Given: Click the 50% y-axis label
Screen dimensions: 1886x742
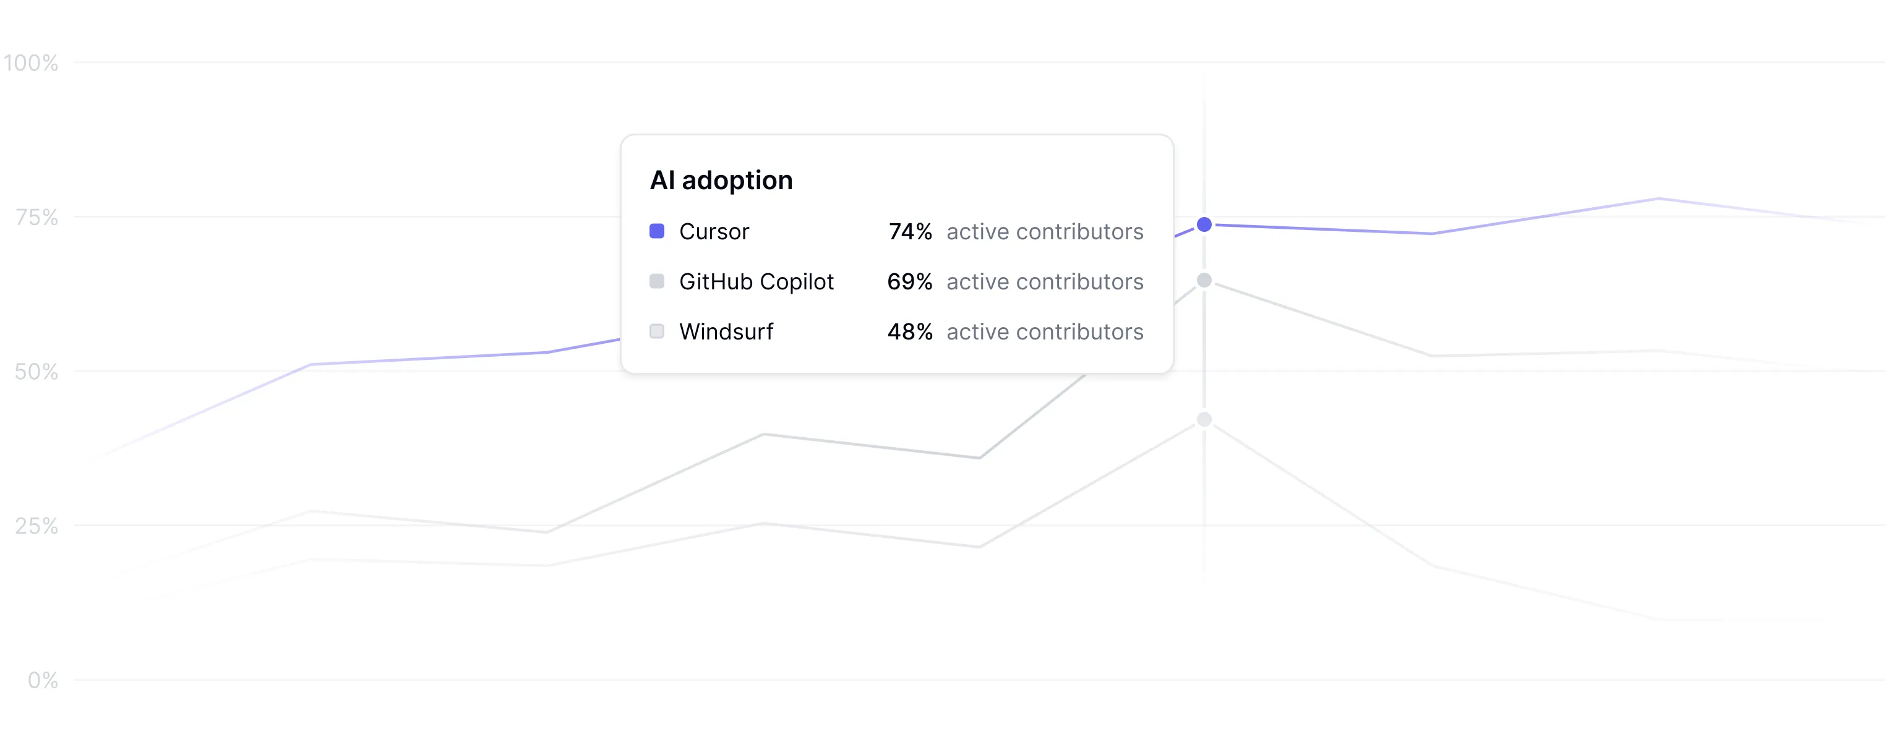Looking at the screenshot, I should pos(36,372).
